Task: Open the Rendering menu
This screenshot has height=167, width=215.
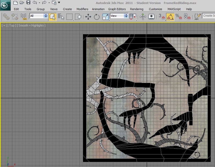Action: pyautogui.click(x=137, y=9)
